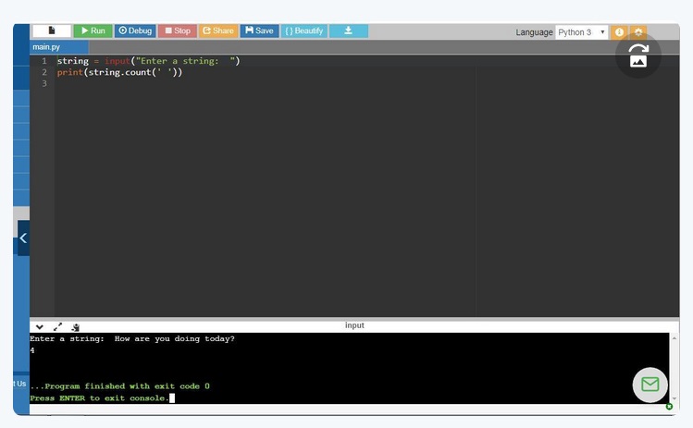This screenshot has height=428, width=693.
Task: Collapse the left sidebar with arrow
Action: tap(23, 238)
